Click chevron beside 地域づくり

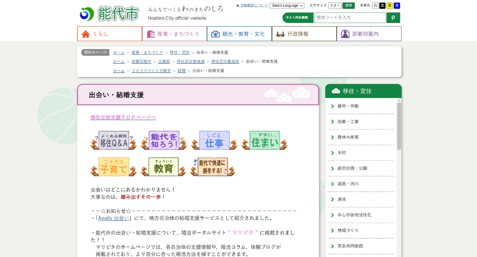[x=332, y=230]
